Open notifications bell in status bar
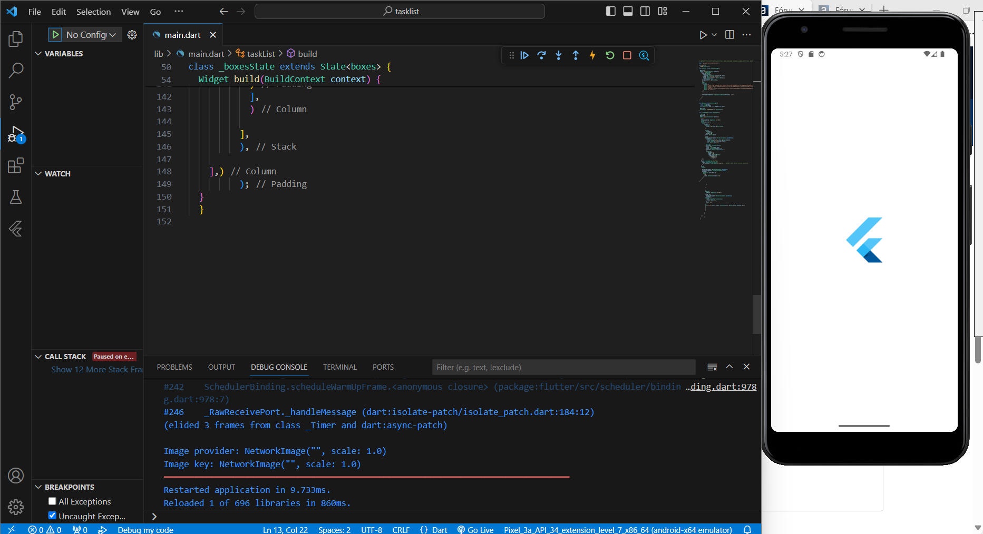Image resolution: width=983 pixels, height=534 pixels. point(747,529)
